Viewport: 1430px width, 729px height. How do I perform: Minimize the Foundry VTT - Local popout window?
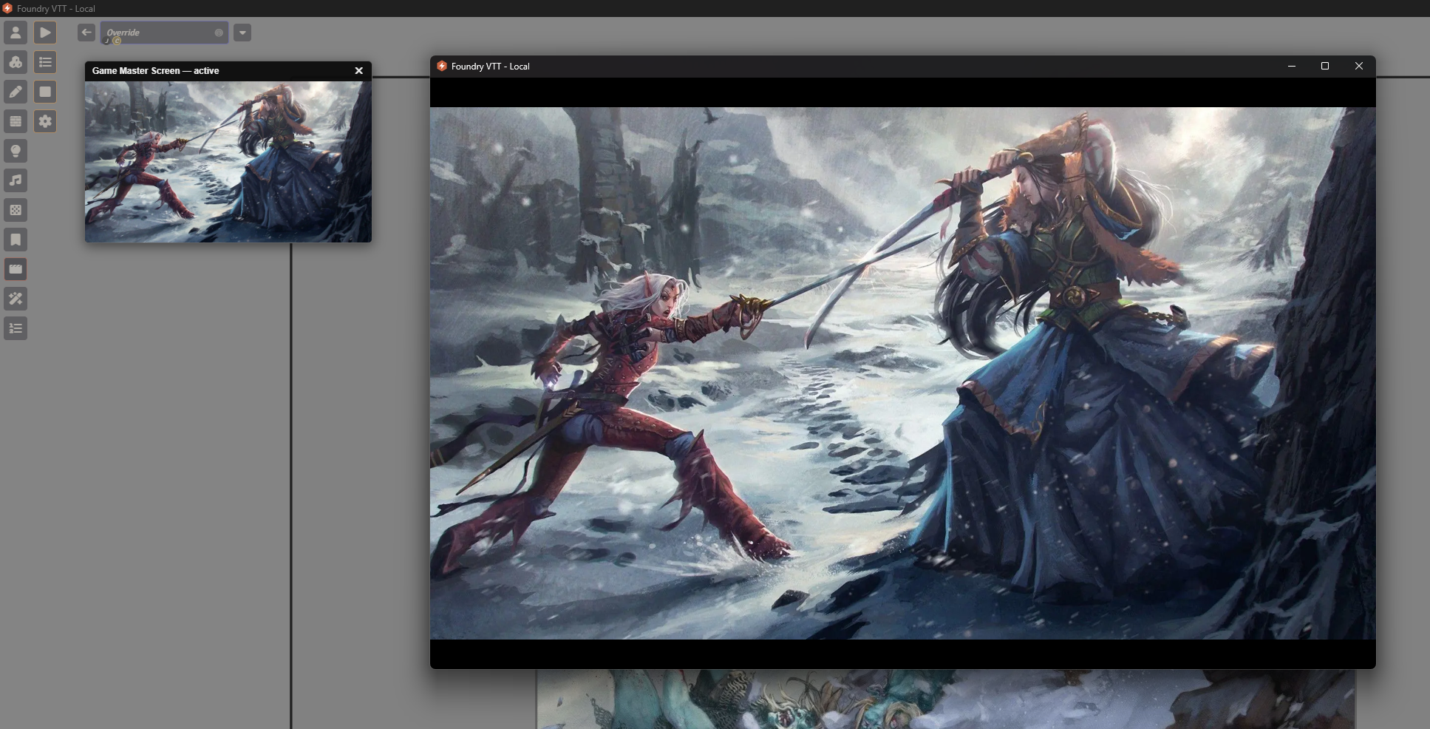[x=1292, y=66]
